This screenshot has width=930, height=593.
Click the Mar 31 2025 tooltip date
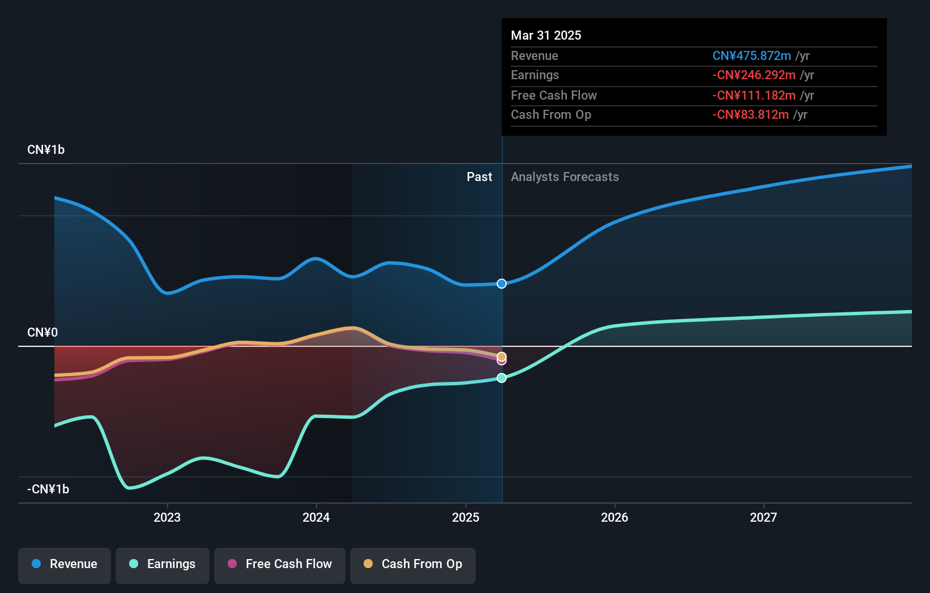click(546, 35)
